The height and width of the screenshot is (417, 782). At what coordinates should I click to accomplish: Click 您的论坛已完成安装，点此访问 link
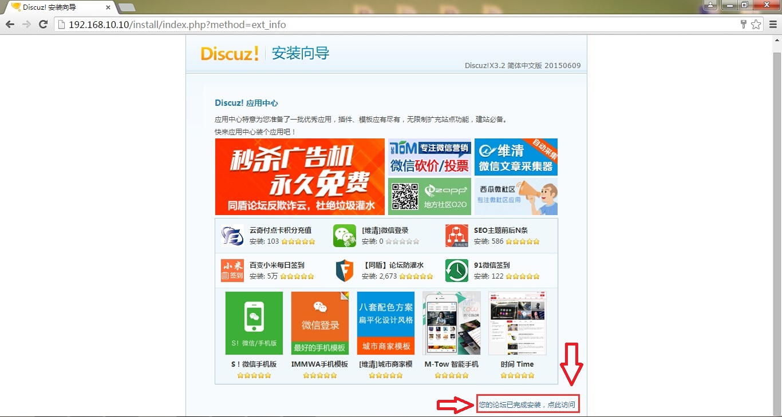(x=527, y=405)
